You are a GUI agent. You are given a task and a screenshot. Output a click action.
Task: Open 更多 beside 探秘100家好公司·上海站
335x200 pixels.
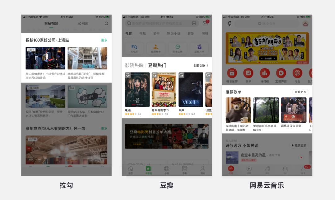[x=104, y=40]
